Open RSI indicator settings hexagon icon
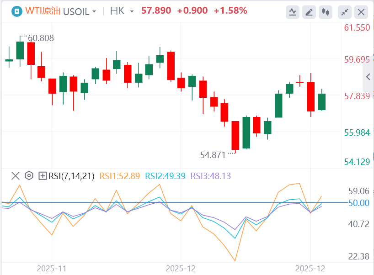Image resolution: width=374 pixels, height=275 pixels. tap(29, 175)
